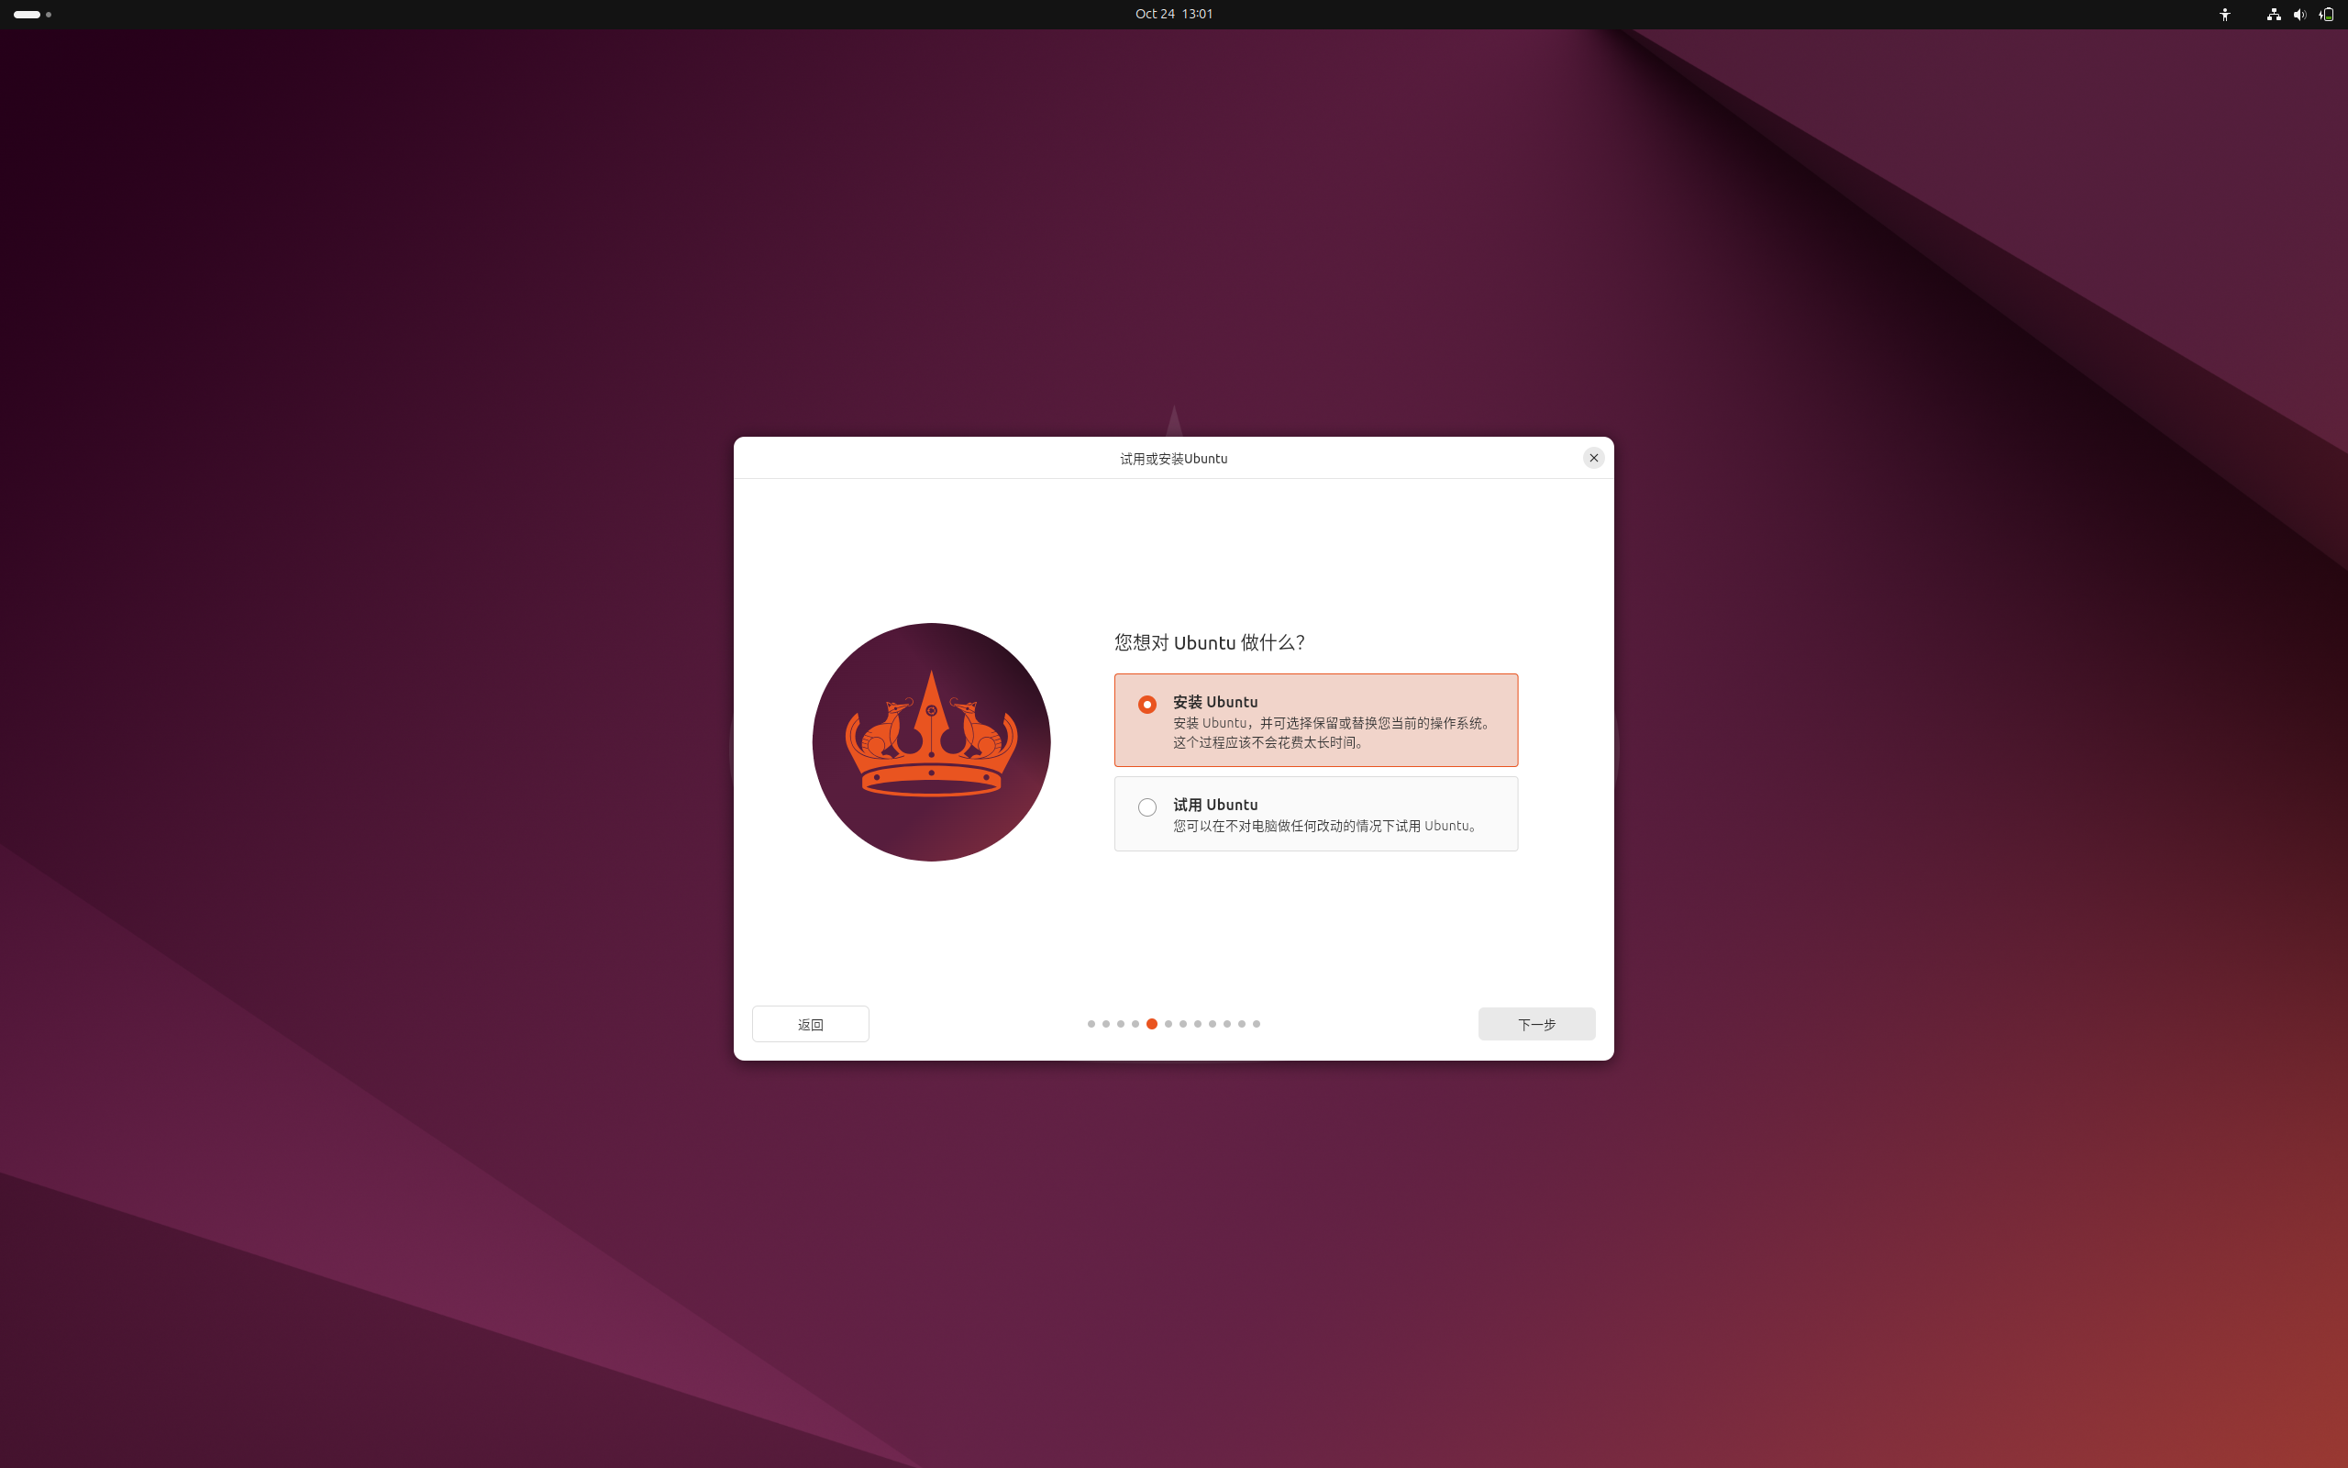Viewport: 2348px width, 1468px height.
Task: Click the description 您可以在不对电脑做任何改动的情况下试用 Ubuntu。
Action: click(x=1327, y=825)
